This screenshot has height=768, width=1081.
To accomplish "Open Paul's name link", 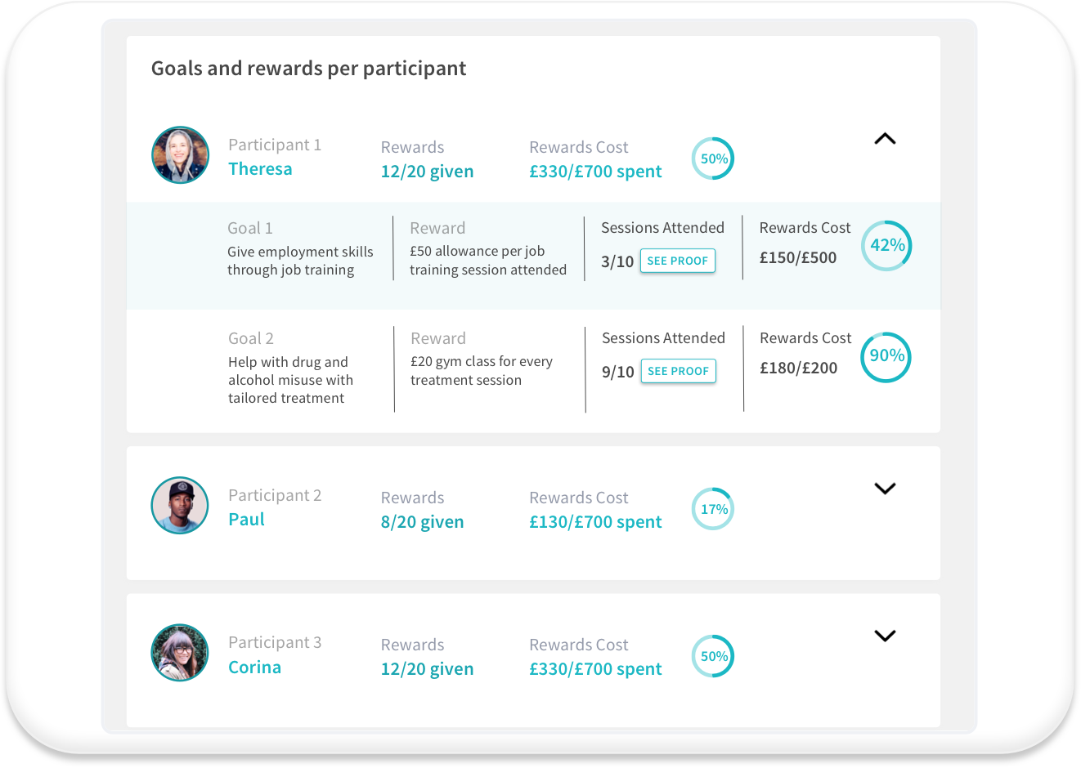I will 246,520.
